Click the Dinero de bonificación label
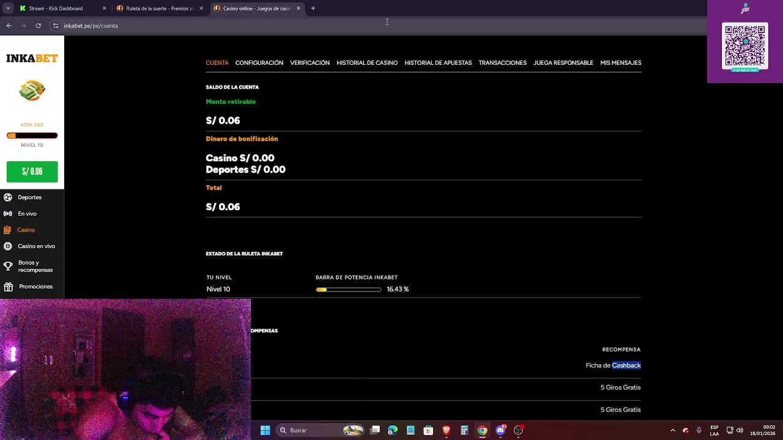The width and height of the screenshot is (783, 440). point(242,139)
